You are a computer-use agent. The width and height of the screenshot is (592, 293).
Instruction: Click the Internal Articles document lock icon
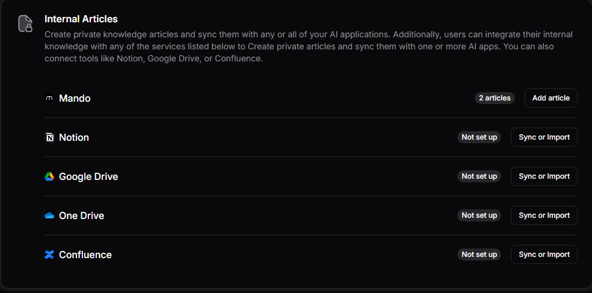click(25, 23)
